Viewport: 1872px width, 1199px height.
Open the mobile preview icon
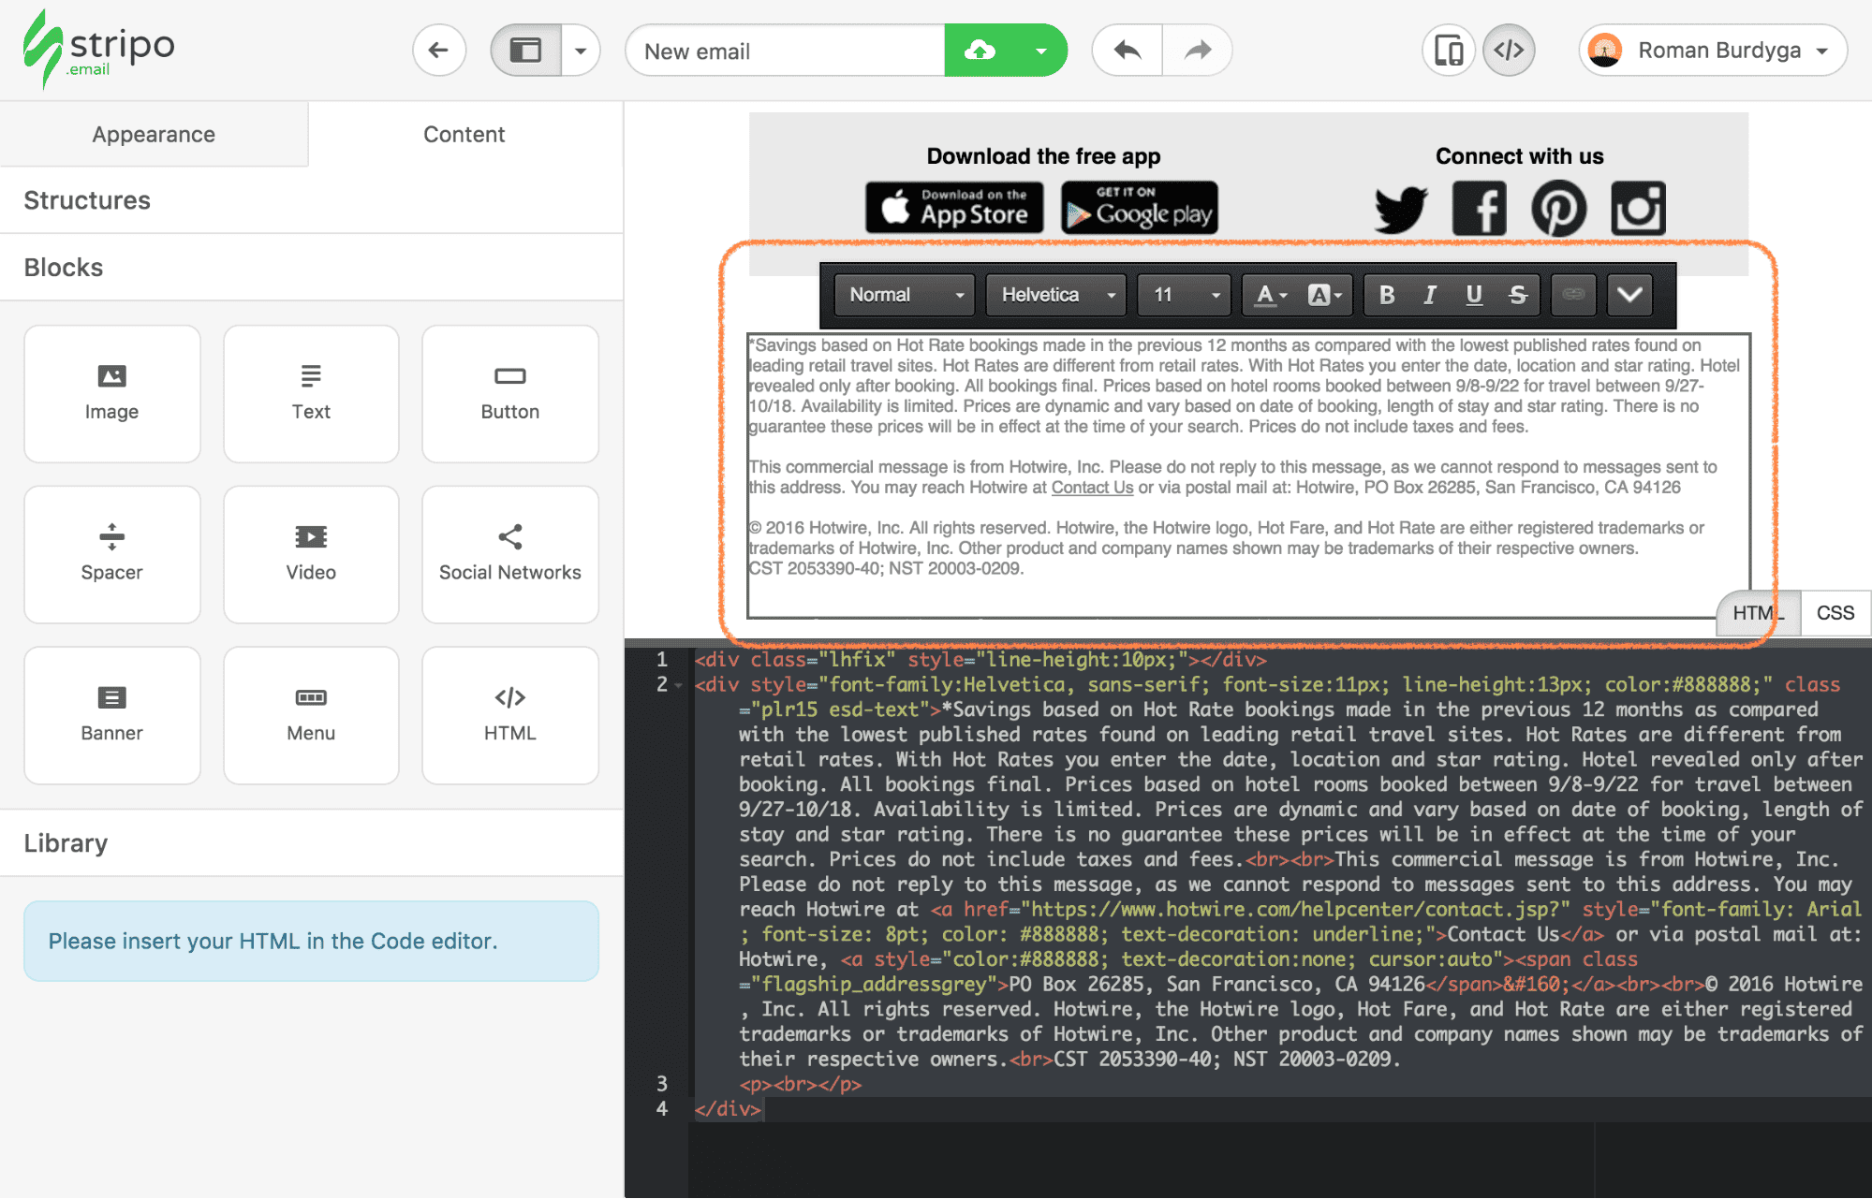1447,50
